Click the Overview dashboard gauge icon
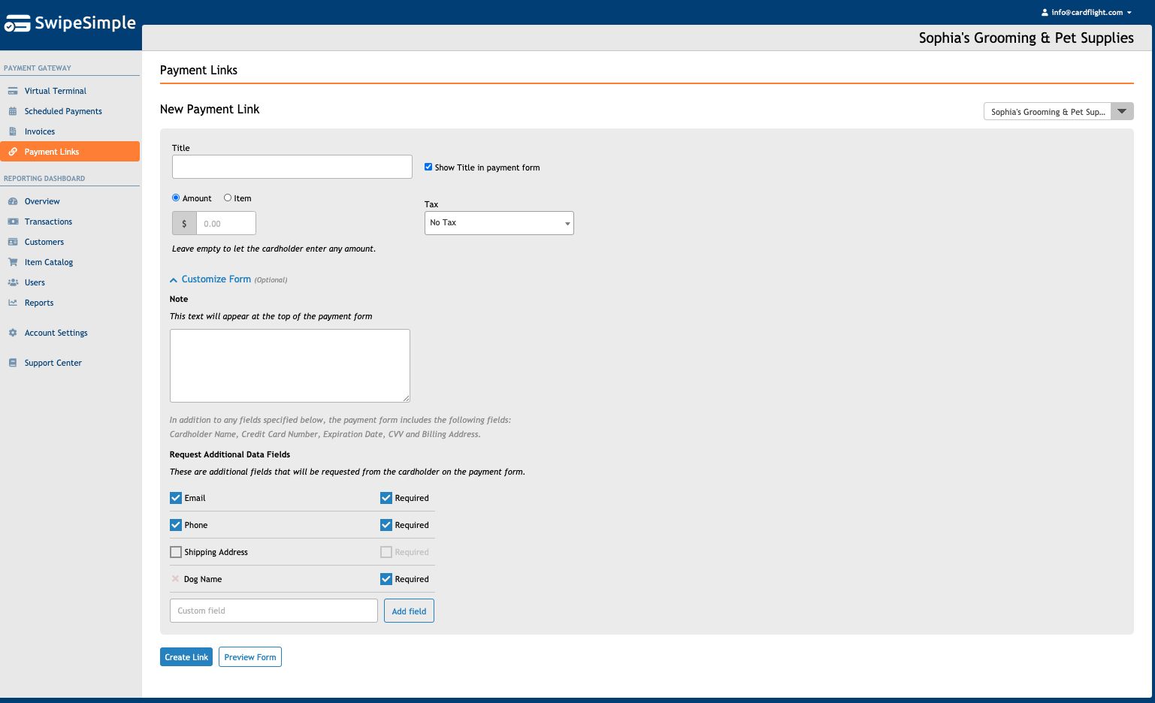 coord(13,201)
